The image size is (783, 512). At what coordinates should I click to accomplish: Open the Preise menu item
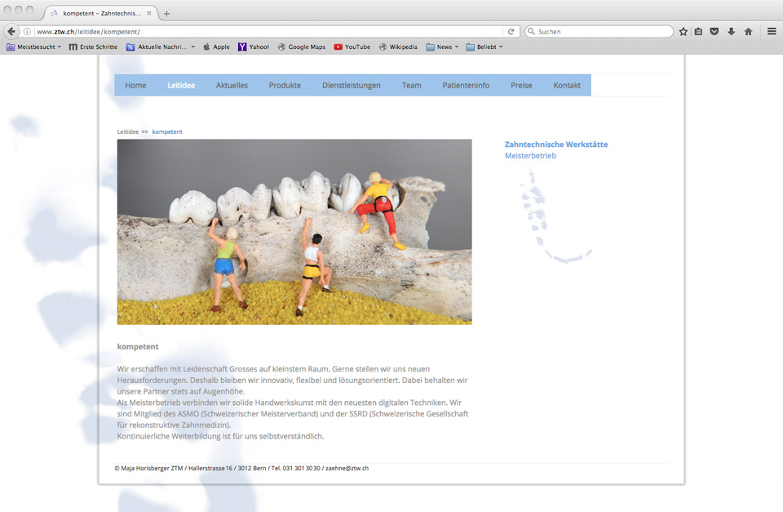click(x=521, y=86)
